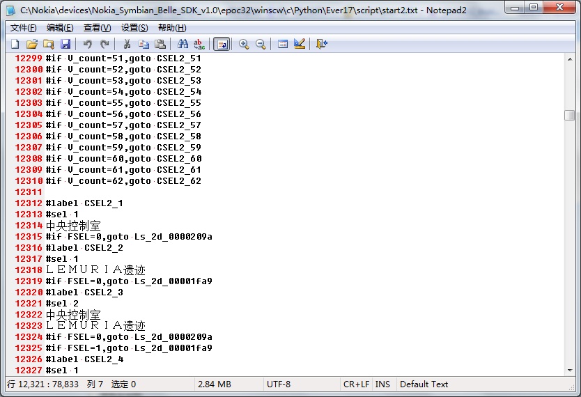Click line 12325 with FSEL=1 goto

point(129,348)
